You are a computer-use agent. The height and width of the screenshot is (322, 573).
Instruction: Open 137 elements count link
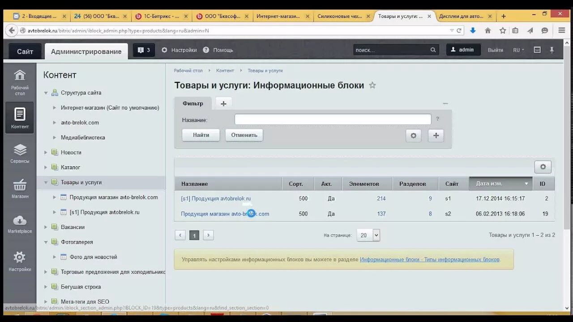point(381,214)
